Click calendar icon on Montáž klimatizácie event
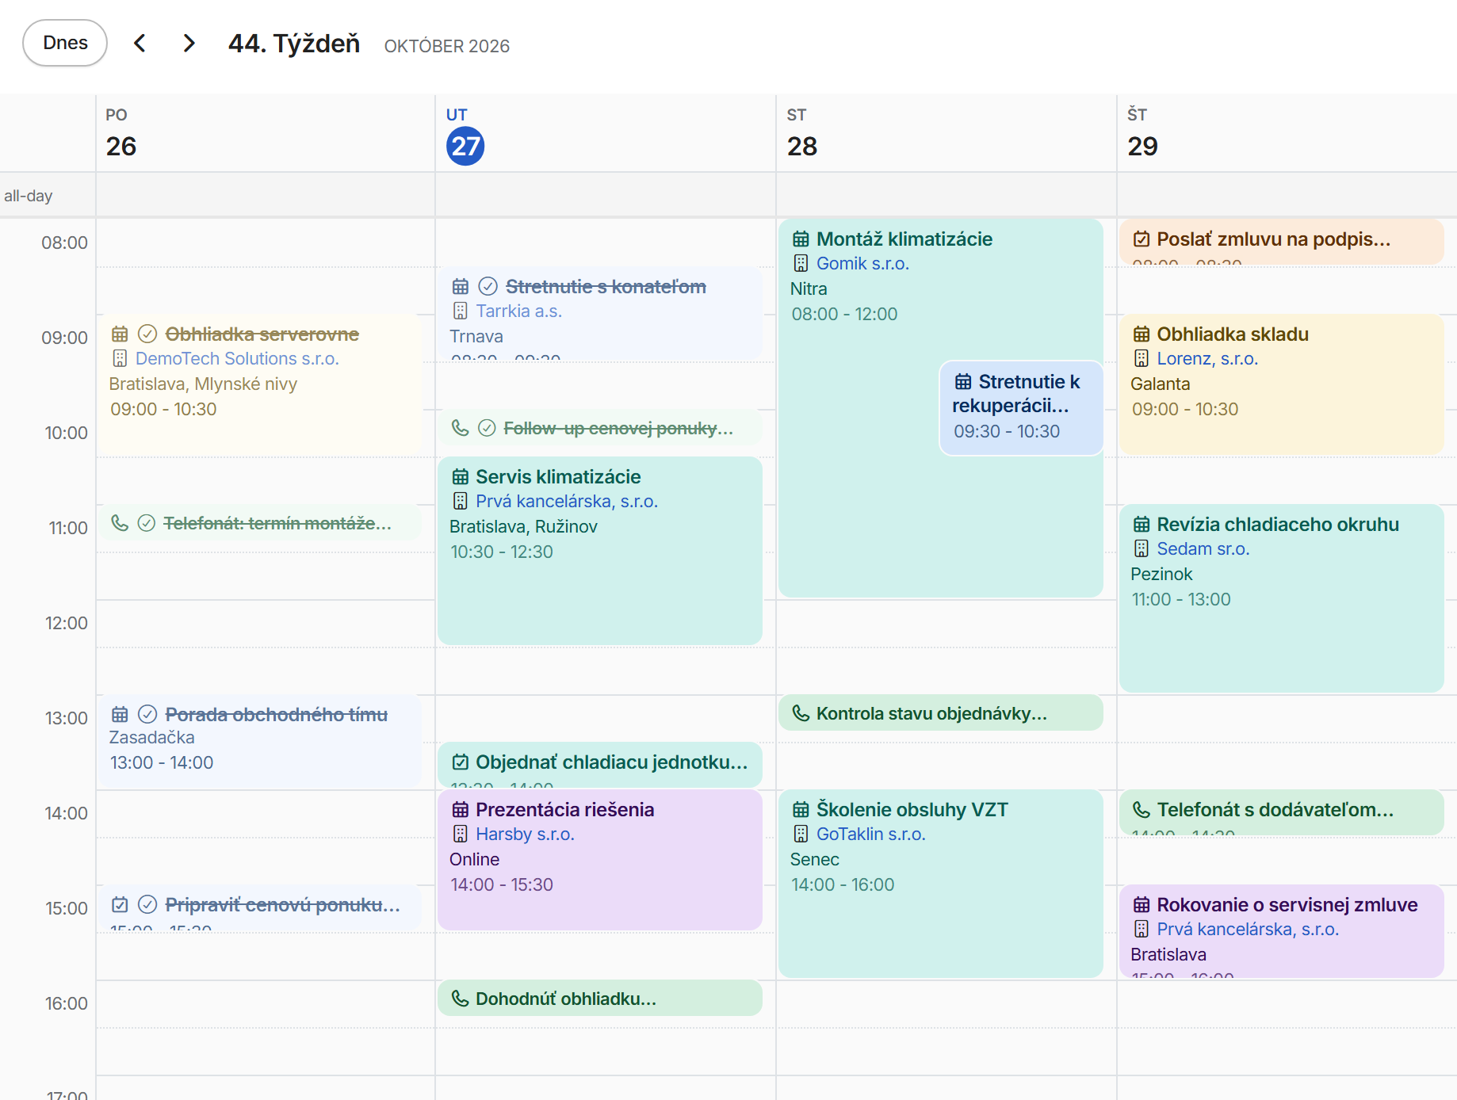 [801, 239]
